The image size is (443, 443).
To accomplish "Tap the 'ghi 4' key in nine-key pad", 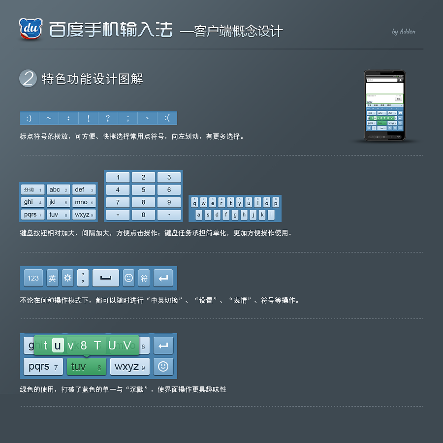I will pyautogui.click(x=33, y=202).
